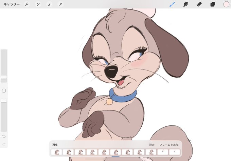Redo the last action

(x=4, y=144)
